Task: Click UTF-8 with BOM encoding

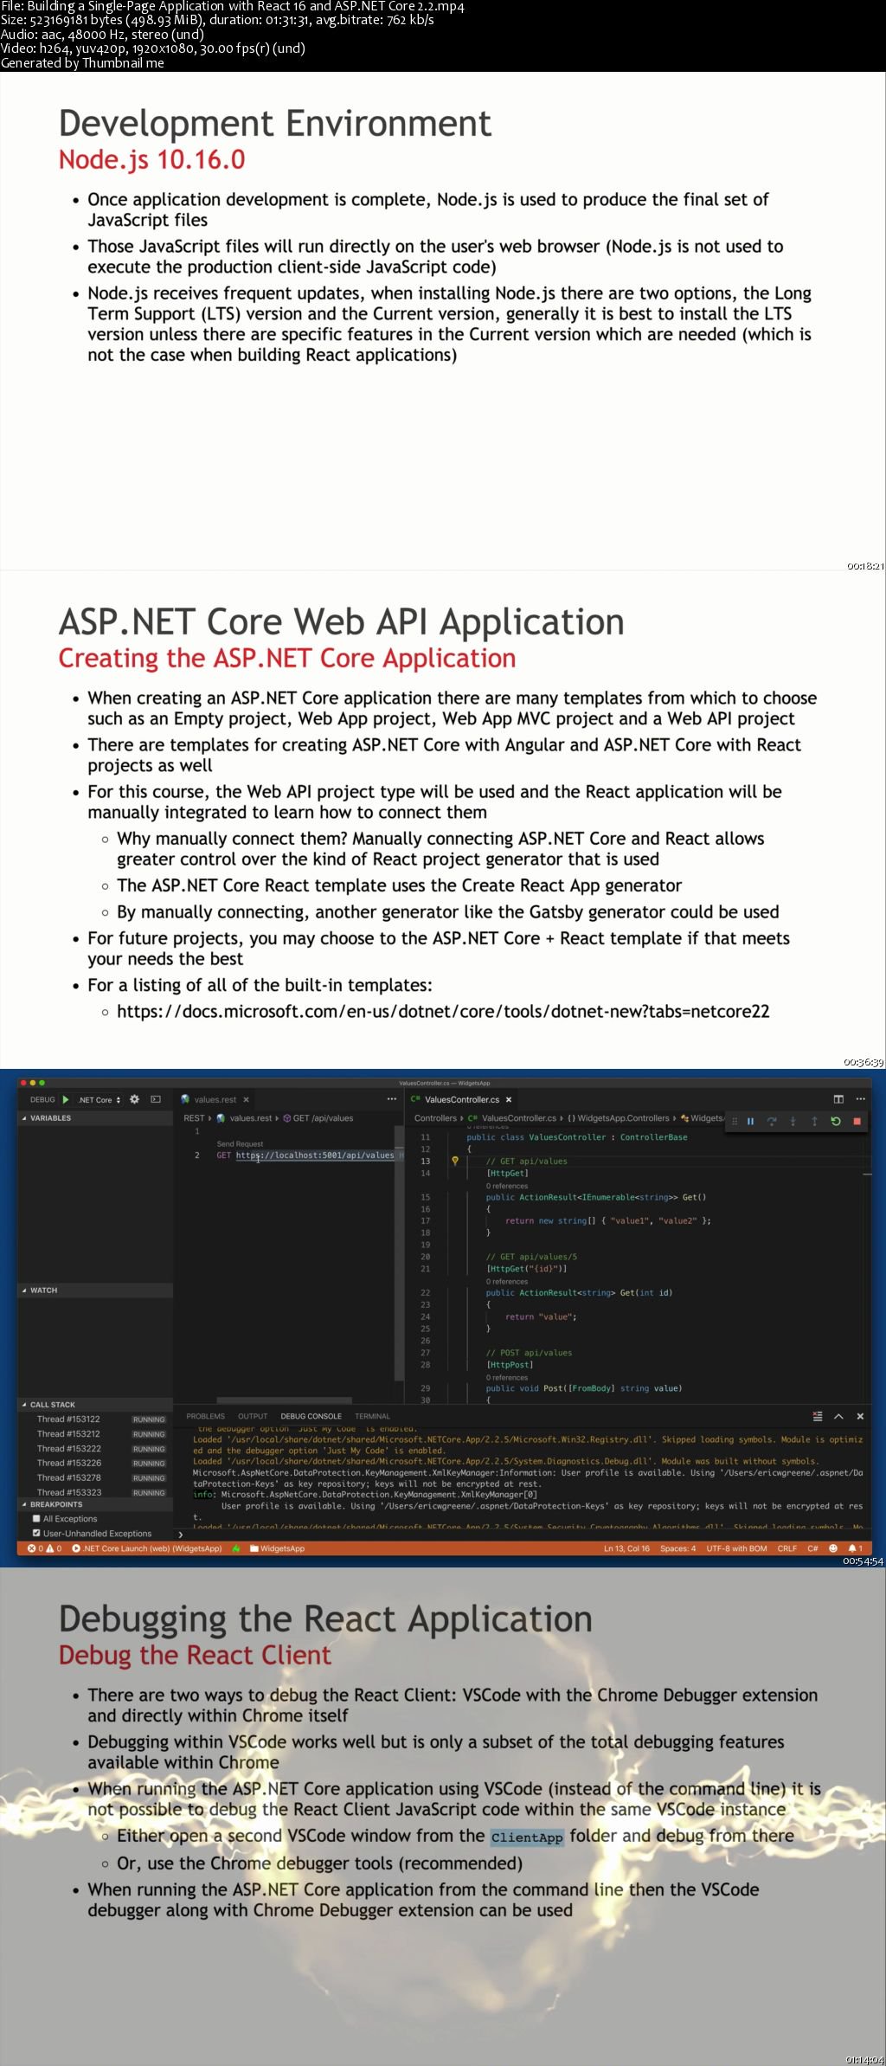Action: pyautogui.click(x=736, y=1548)
